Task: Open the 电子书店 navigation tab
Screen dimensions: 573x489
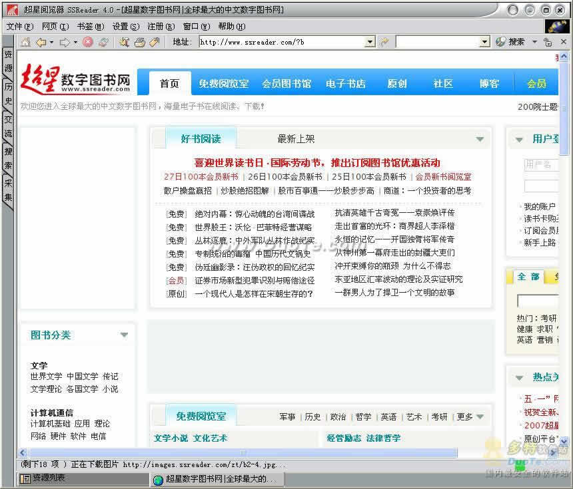Action: click(x=346, y=84)
